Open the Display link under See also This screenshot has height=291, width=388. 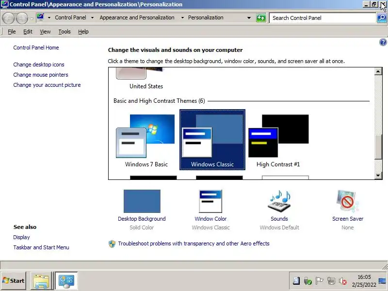[x=21, y=237]
